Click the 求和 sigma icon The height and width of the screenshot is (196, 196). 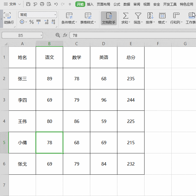pyautogui.click(x=126, y=16)
